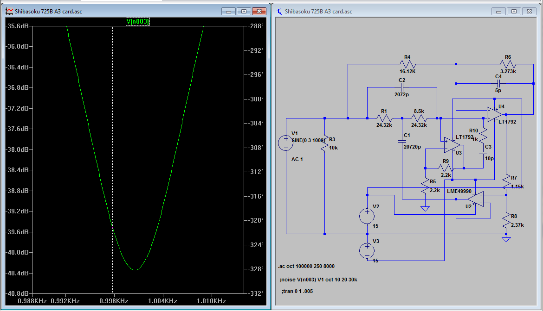Select resistor R9 symbol
Viewport: 543px width, 311px height.
446,168
